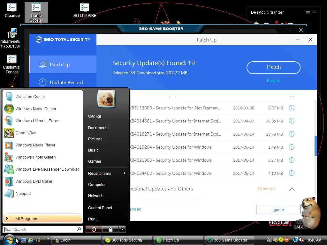327x245 pixels.
Task: Switch to Login taskbar button
Action: [x=76, y=240]
